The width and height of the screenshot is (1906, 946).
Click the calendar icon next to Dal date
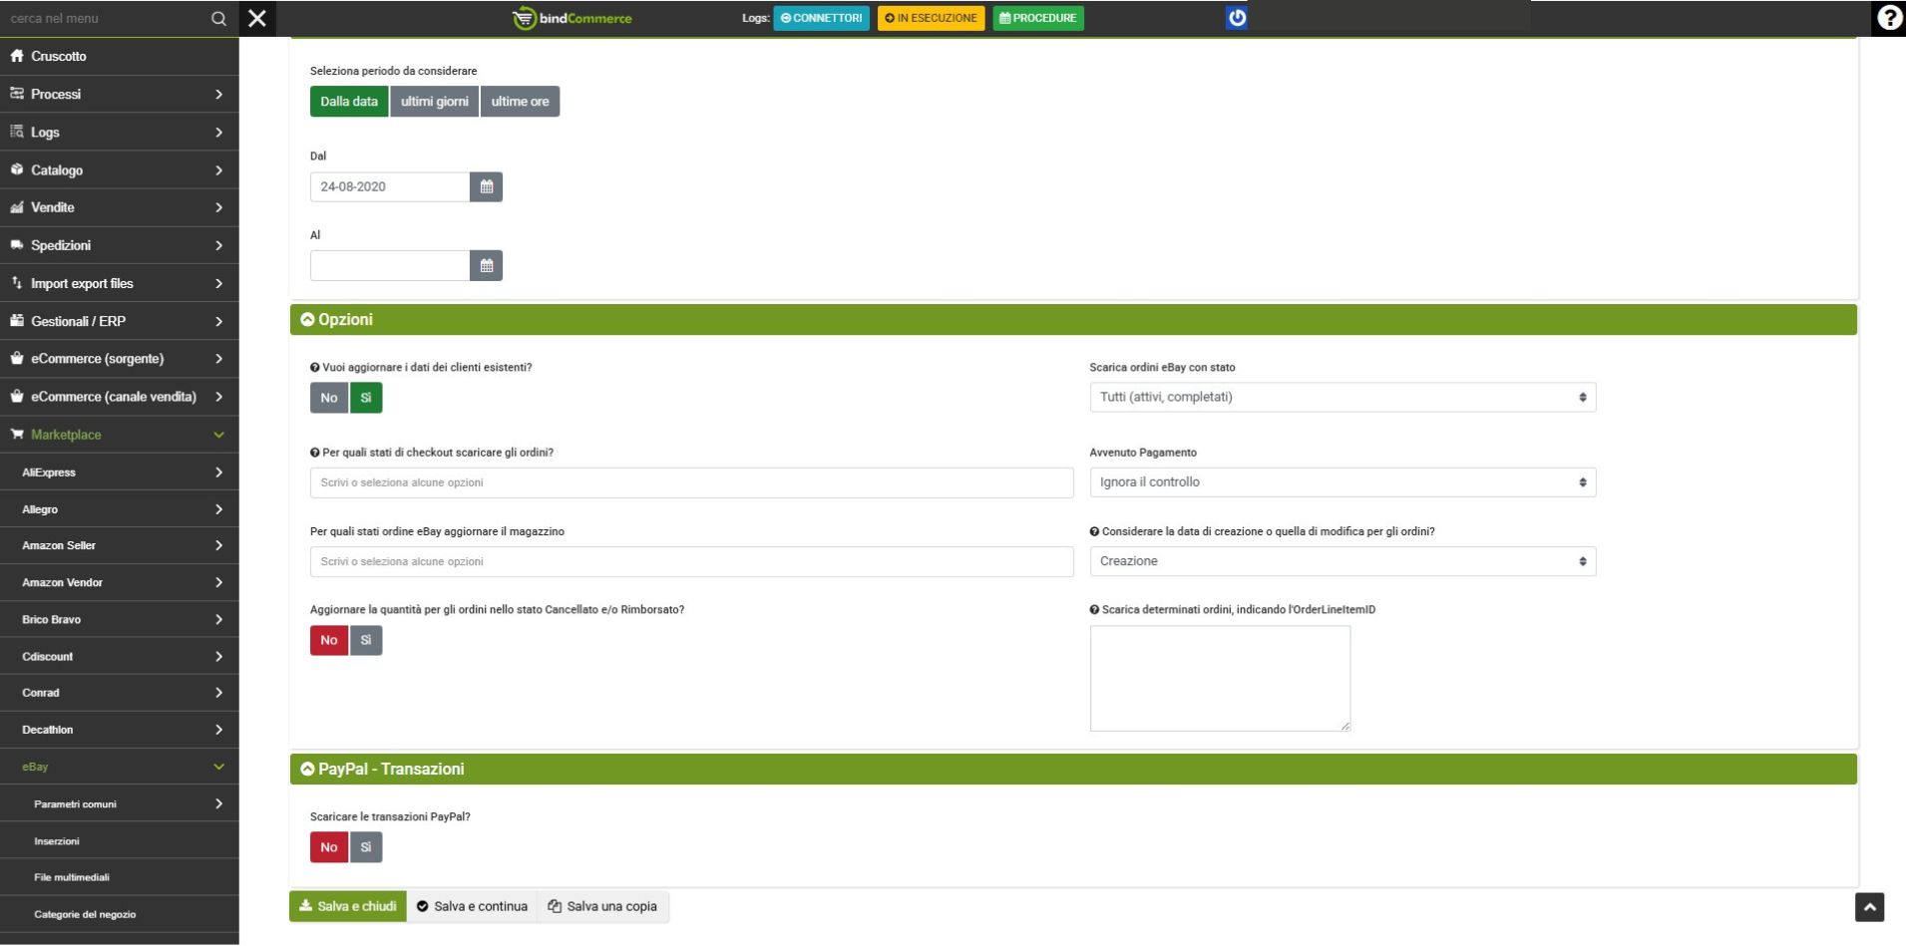486,186
